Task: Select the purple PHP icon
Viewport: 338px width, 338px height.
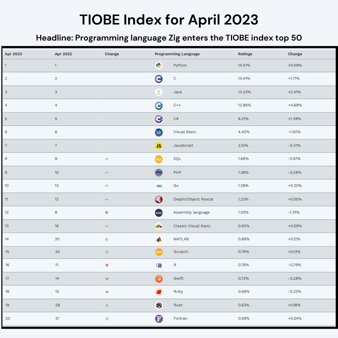Action: click(159, 172)
